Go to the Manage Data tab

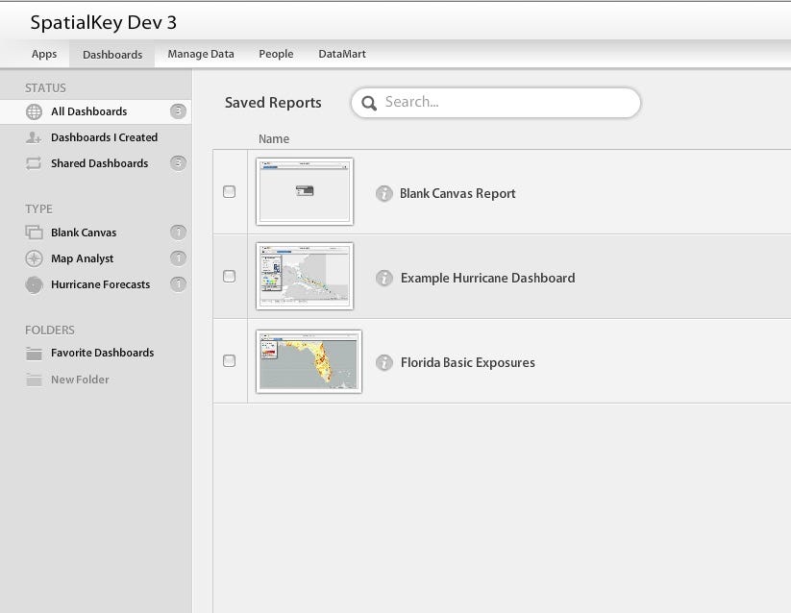point(201,54)
